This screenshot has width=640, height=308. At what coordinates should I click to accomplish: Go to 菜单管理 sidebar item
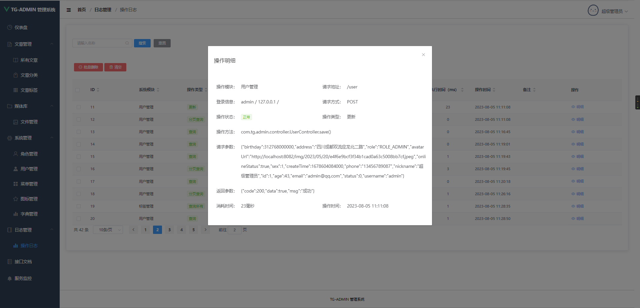[x=29, y=184]
